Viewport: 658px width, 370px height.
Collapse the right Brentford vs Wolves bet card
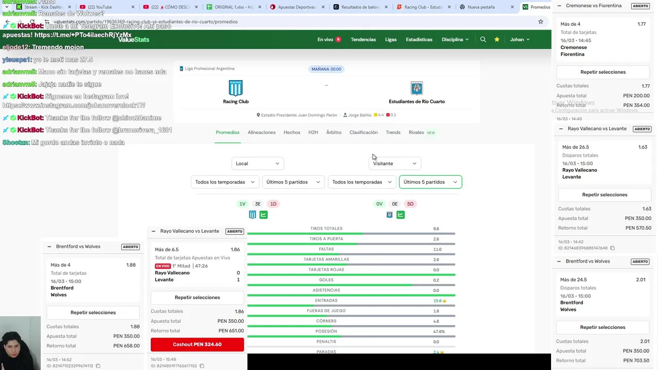coord(559,262)
